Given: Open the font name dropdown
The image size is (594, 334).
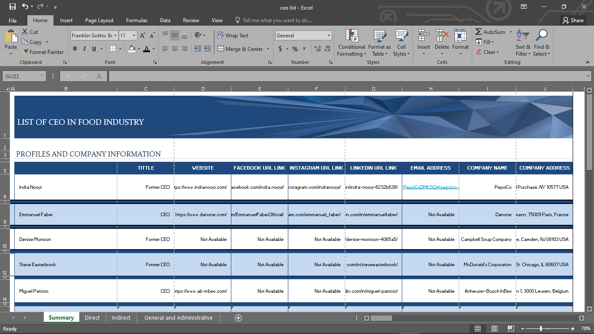Looking at the screenshot, I should (116, 36).
